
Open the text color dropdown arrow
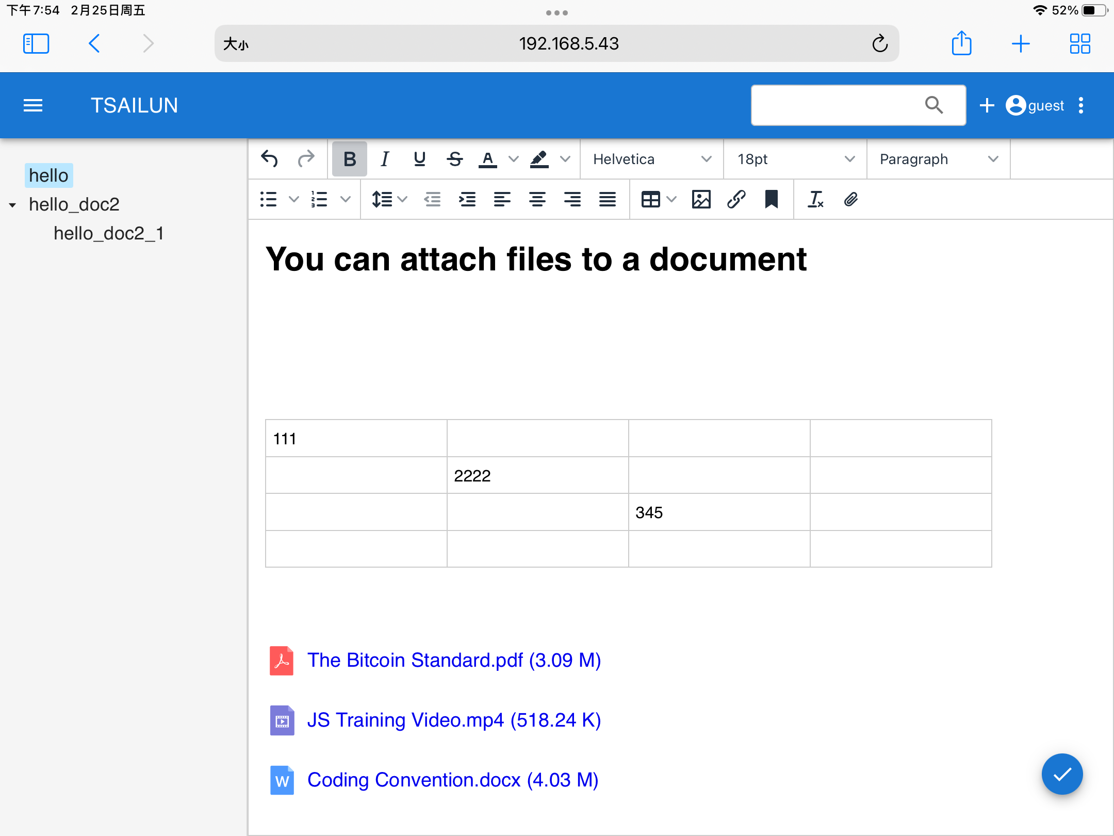click(513, 159)
